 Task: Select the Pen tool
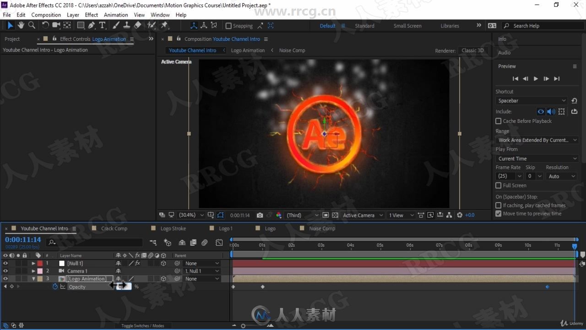tap(92, 25)
